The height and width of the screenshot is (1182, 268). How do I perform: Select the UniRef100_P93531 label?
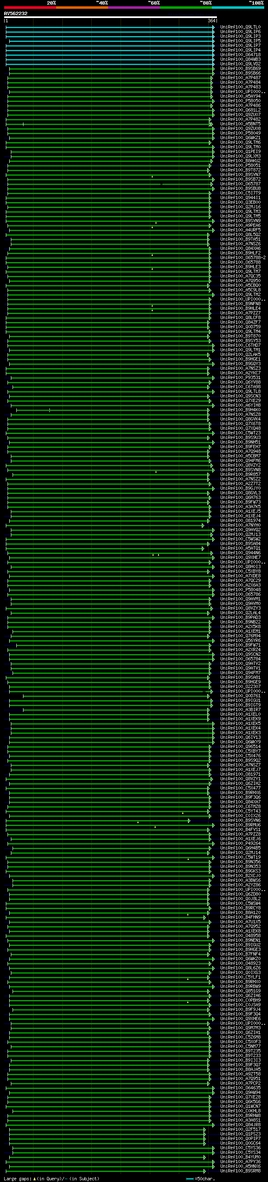tap(240, 378)
